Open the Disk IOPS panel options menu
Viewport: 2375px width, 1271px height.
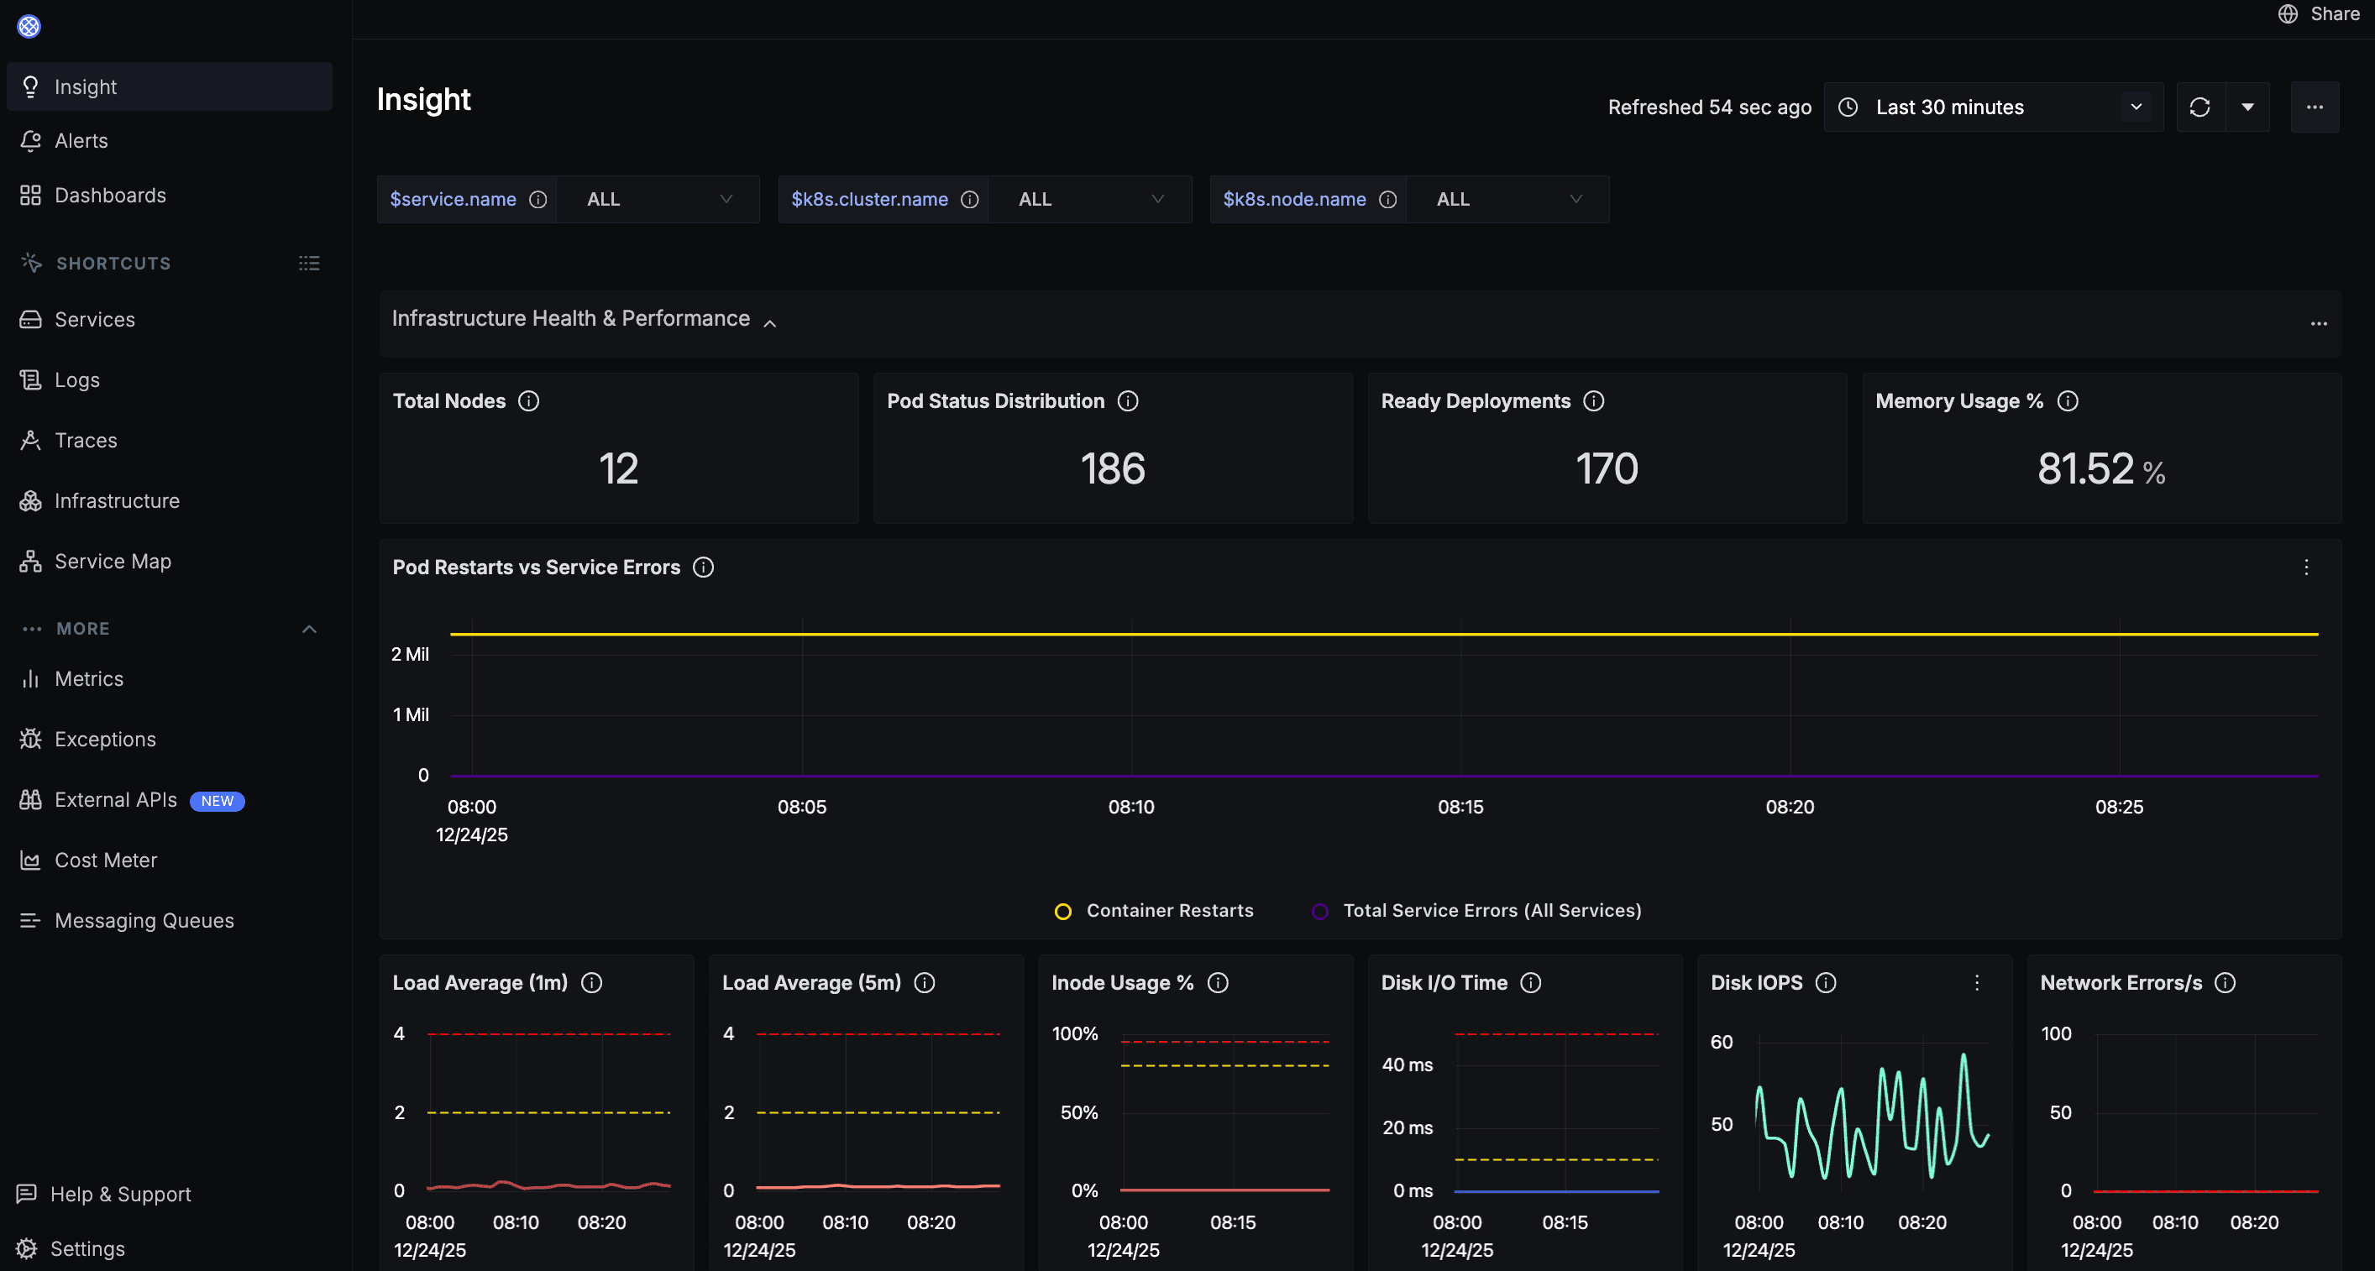point(1977,982)
